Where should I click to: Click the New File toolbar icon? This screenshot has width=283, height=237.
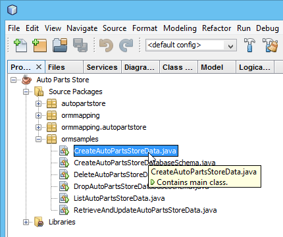coord(20,45)
